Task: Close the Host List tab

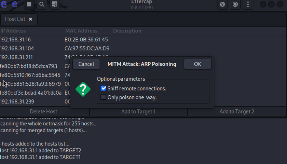Action: [x=30, y=19]
